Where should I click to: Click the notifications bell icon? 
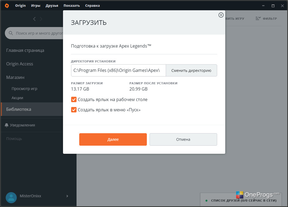[x=6, y=125]
